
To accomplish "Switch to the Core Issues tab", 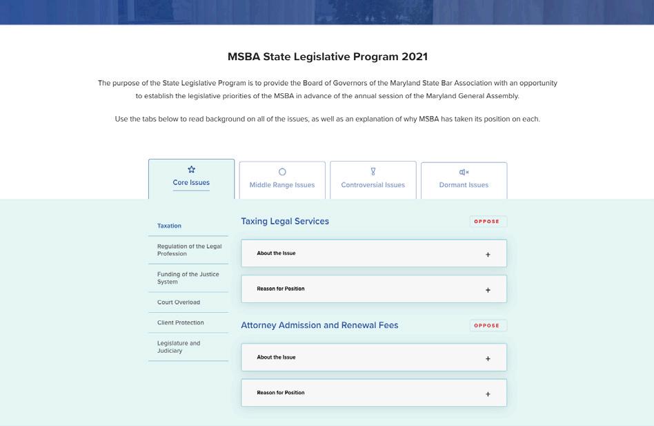I will point(192,179).
